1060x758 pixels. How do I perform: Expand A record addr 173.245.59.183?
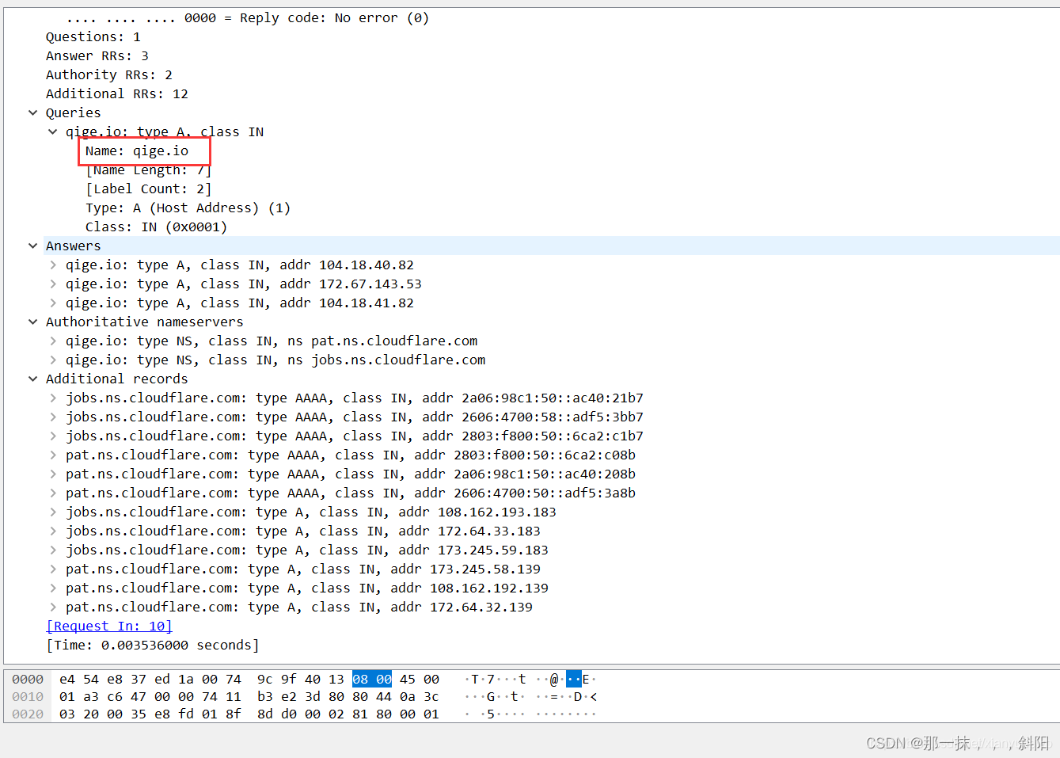pyautogui.click(x=52, y=550)
